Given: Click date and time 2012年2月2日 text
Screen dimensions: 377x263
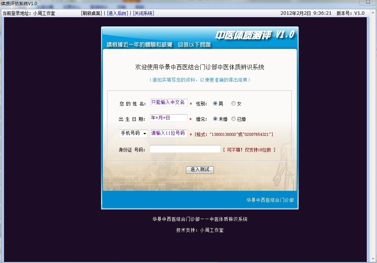Looking at the screenshot, I should coord(306,13).
